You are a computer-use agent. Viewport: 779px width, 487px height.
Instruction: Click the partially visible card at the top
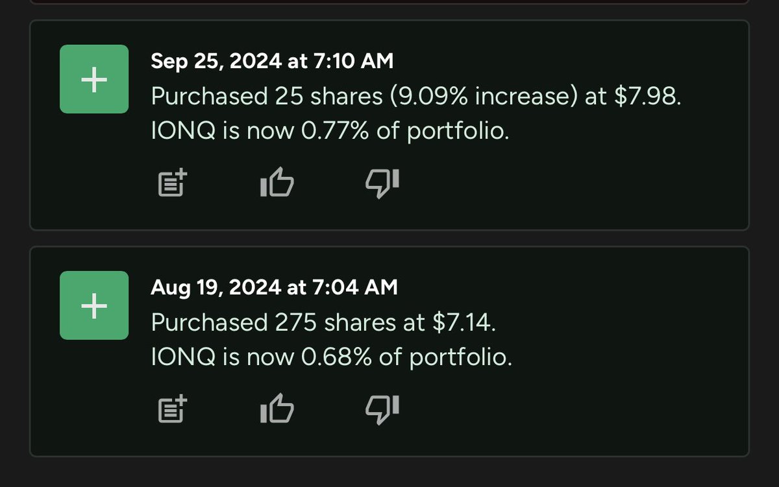[389, 2]
